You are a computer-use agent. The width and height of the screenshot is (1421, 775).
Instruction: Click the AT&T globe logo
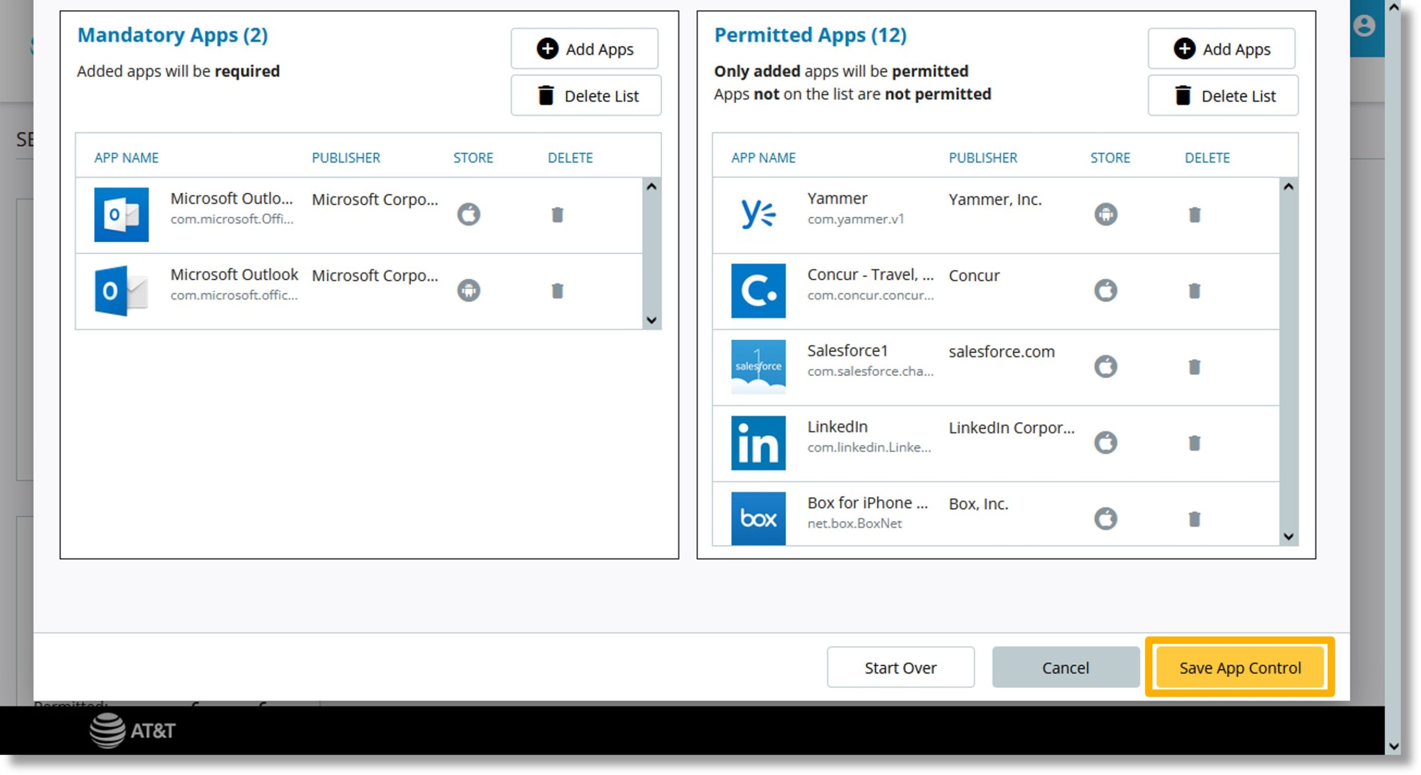107,730
